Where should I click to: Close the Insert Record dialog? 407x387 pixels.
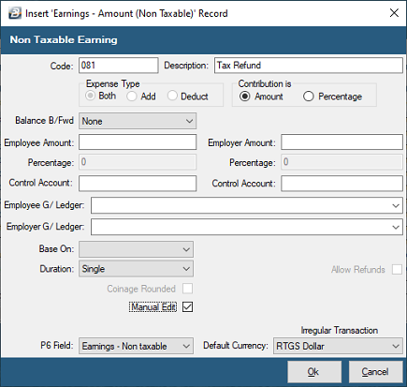(394, 13)
